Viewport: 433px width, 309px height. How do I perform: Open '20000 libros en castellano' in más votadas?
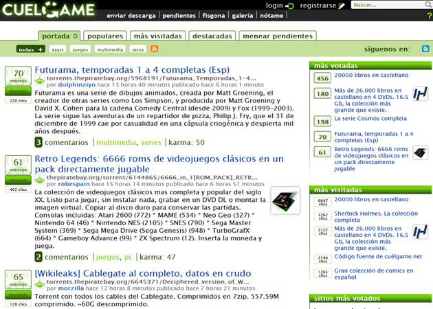371,75
